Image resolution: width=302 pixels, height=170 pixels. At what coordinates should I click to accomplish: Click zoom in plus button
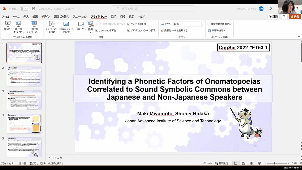click(x=288, y=163)
